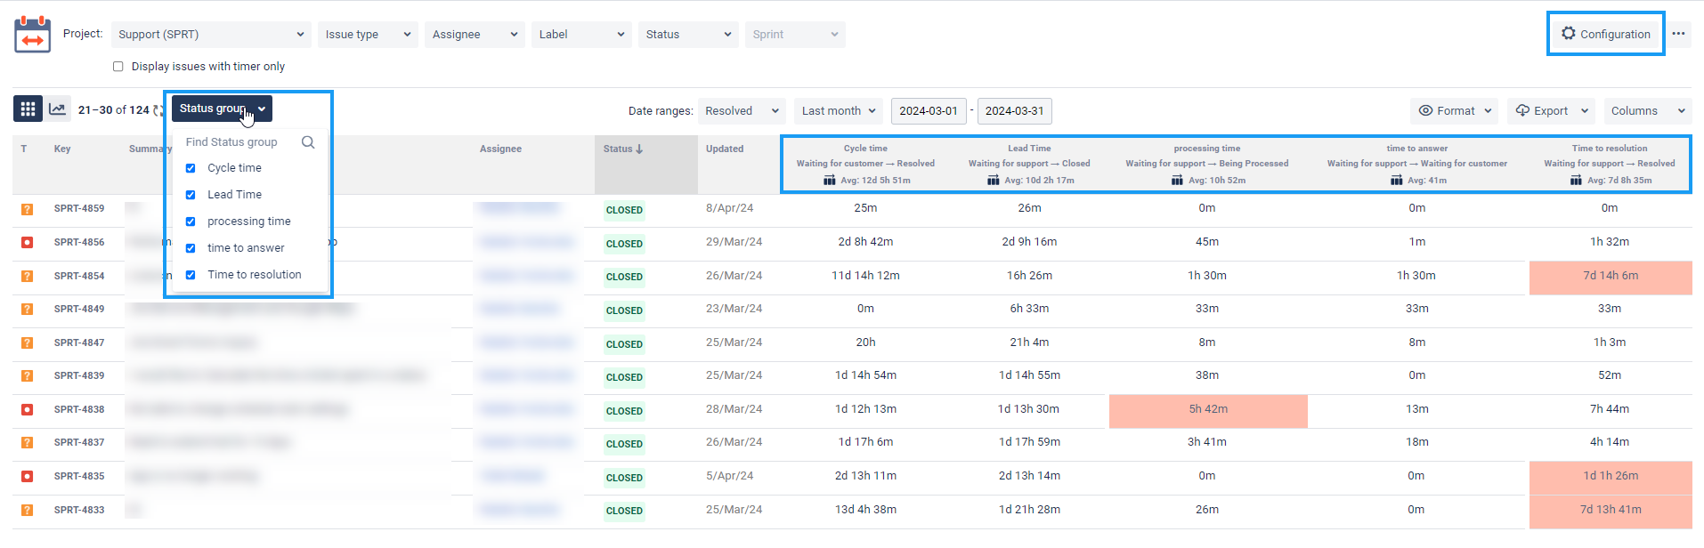Switch to the chart view icon

[58, 109]
